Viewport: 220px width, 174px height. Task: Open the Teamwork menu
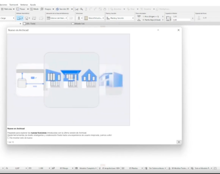(14, 5)
